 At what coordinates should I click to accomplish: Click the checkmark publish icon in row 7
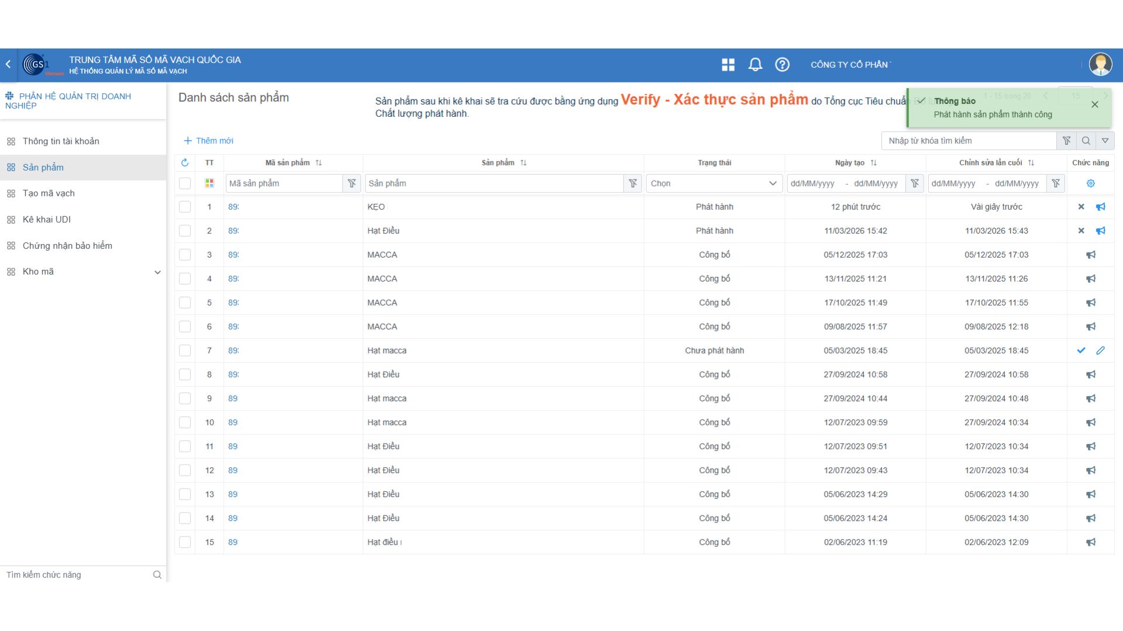1081,351
